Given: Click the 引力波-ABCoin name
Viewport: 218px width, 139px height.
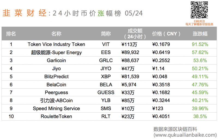Looking at the screenshot, I should tap(56, 100).
